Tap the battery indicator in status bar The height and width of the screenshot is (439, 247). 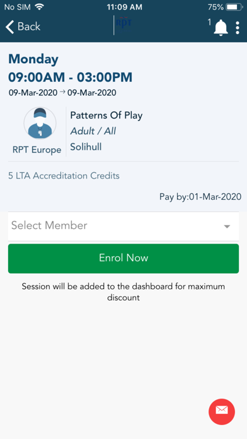[x=234, y=7]
